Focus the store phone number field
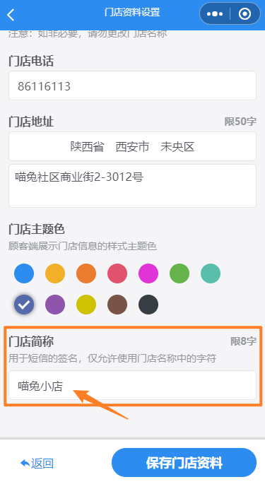This screenshot has width=265, height=489. pos(133,86)
